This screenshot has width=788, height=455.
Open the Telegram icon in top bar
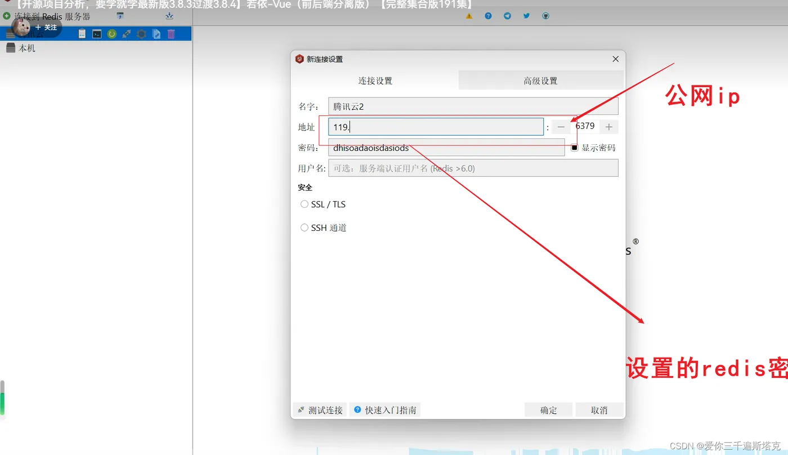507,16
